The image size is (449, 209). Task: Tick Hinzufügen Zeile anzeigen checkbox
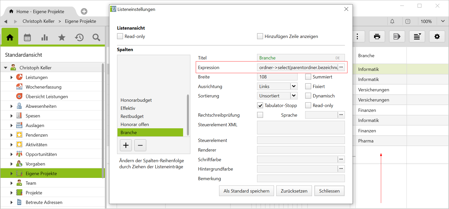260,36
